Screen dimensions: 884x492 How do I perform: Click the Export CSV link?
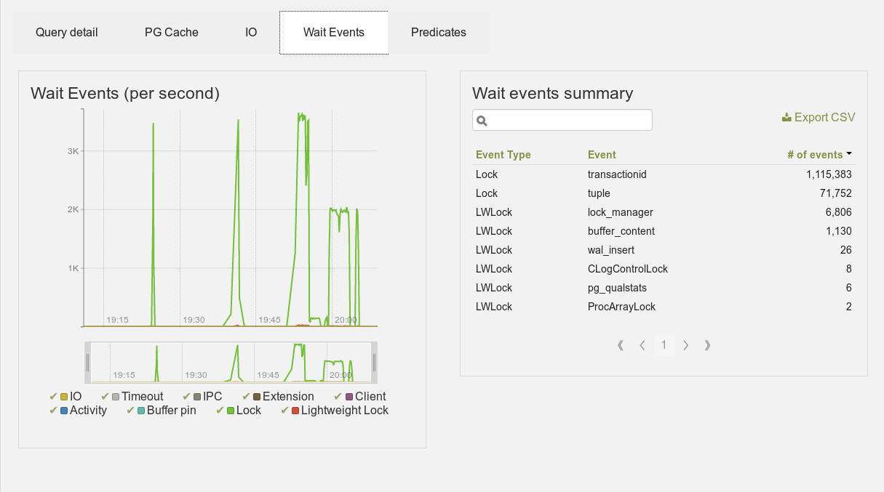819,117
